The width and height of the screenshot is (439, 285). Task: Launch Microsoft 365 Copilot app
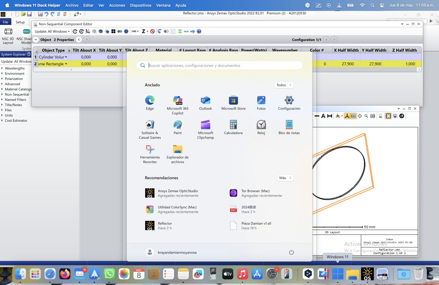[x=178, y=105]
